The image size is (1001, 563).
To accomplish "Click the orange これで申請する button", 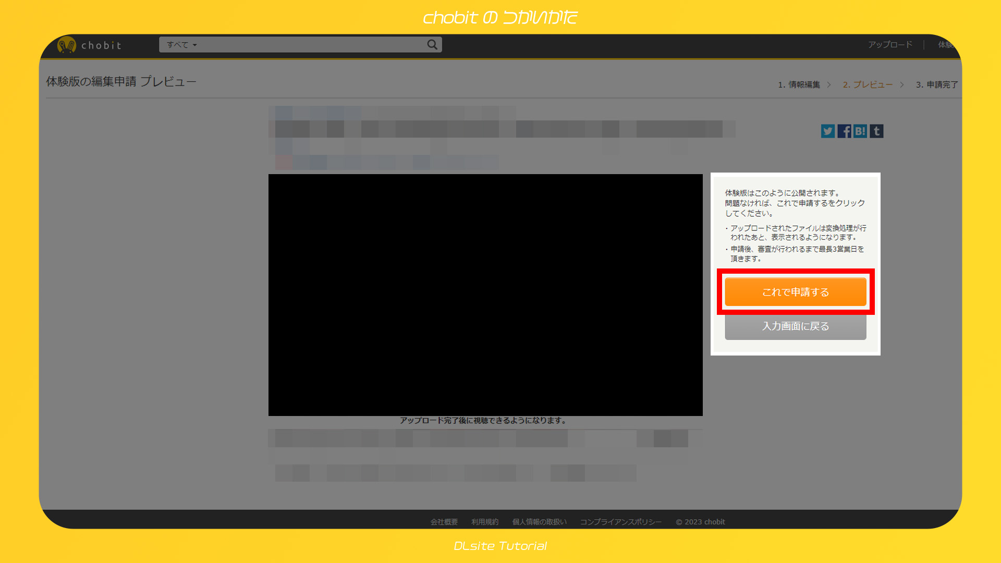I will (x=796, y=292).
